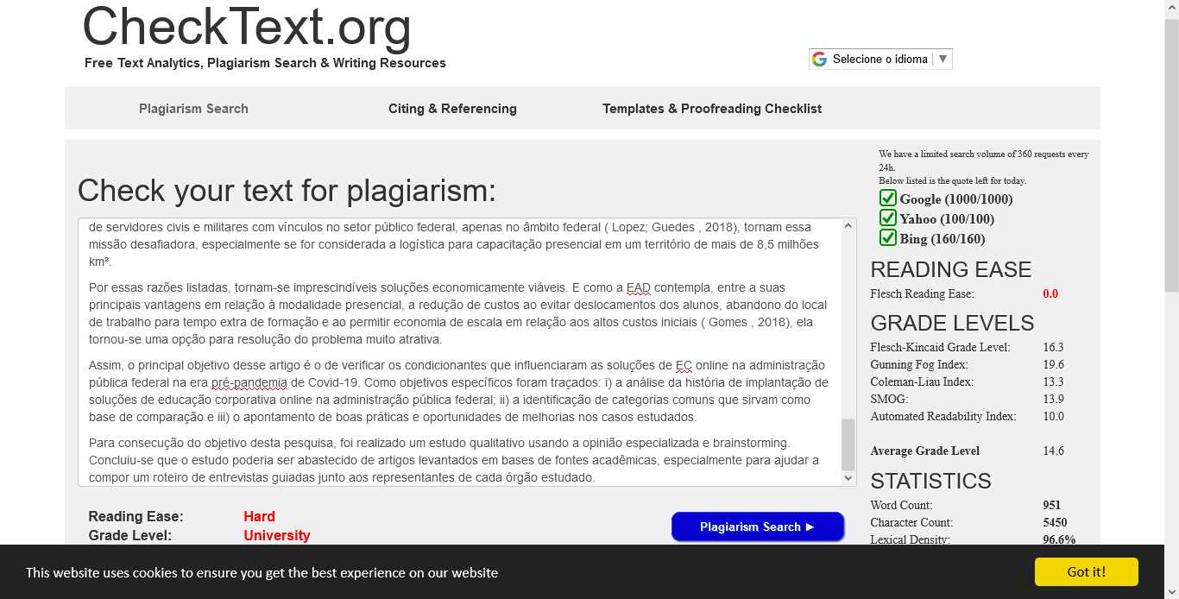Toggle the Google (1000/1000) checkbox

[888, 198]
